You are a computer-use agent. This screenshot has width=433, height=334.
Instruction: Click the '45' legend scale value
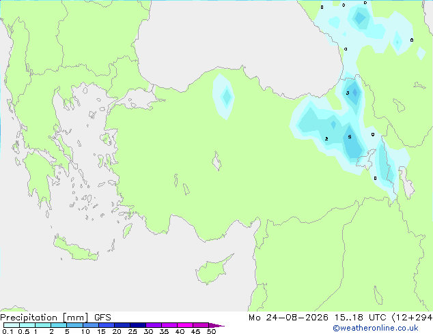195,331
